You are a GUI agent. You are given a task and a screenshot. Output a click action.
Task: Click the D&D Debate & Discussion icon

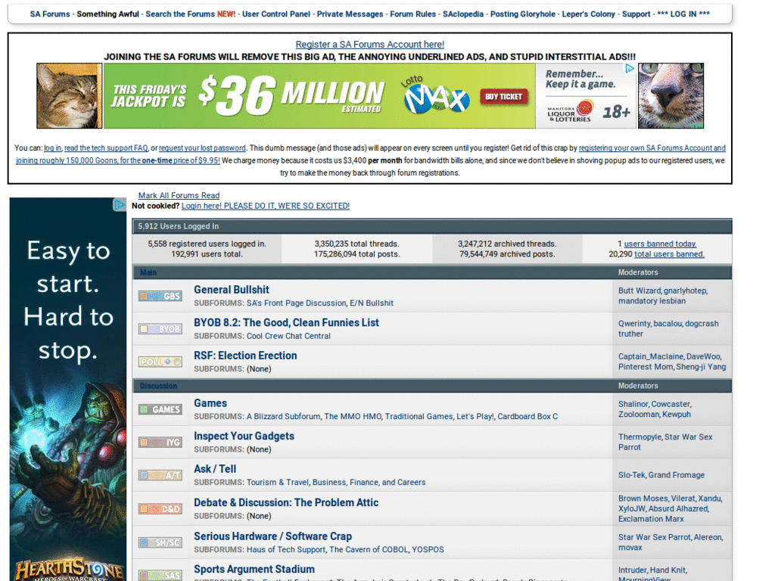point(160,508)
